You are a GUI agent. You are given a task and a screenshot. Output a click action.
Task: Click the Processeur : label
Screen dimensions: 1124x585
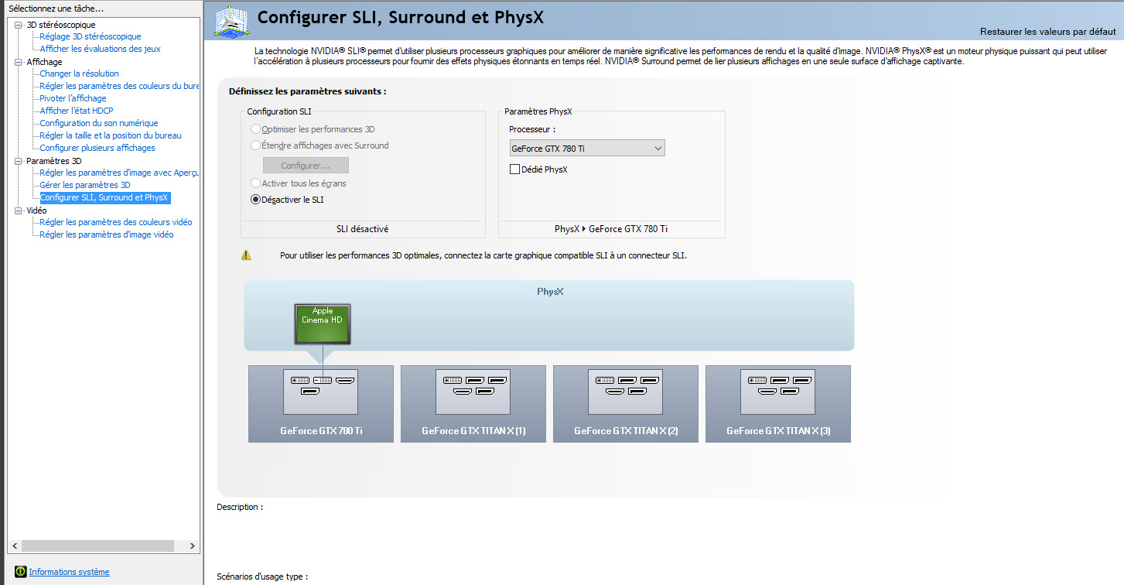[532, 129]
